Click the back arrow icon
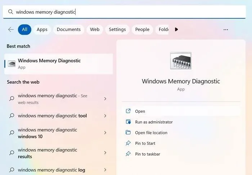252x175 pixels. click(11, 30)
